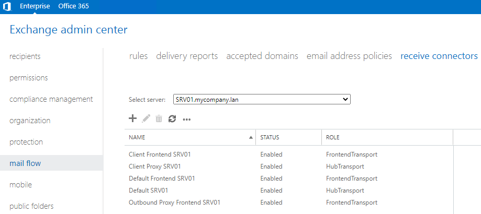Select Client Frontend SRV01 connector row

(x=289, y=154)
